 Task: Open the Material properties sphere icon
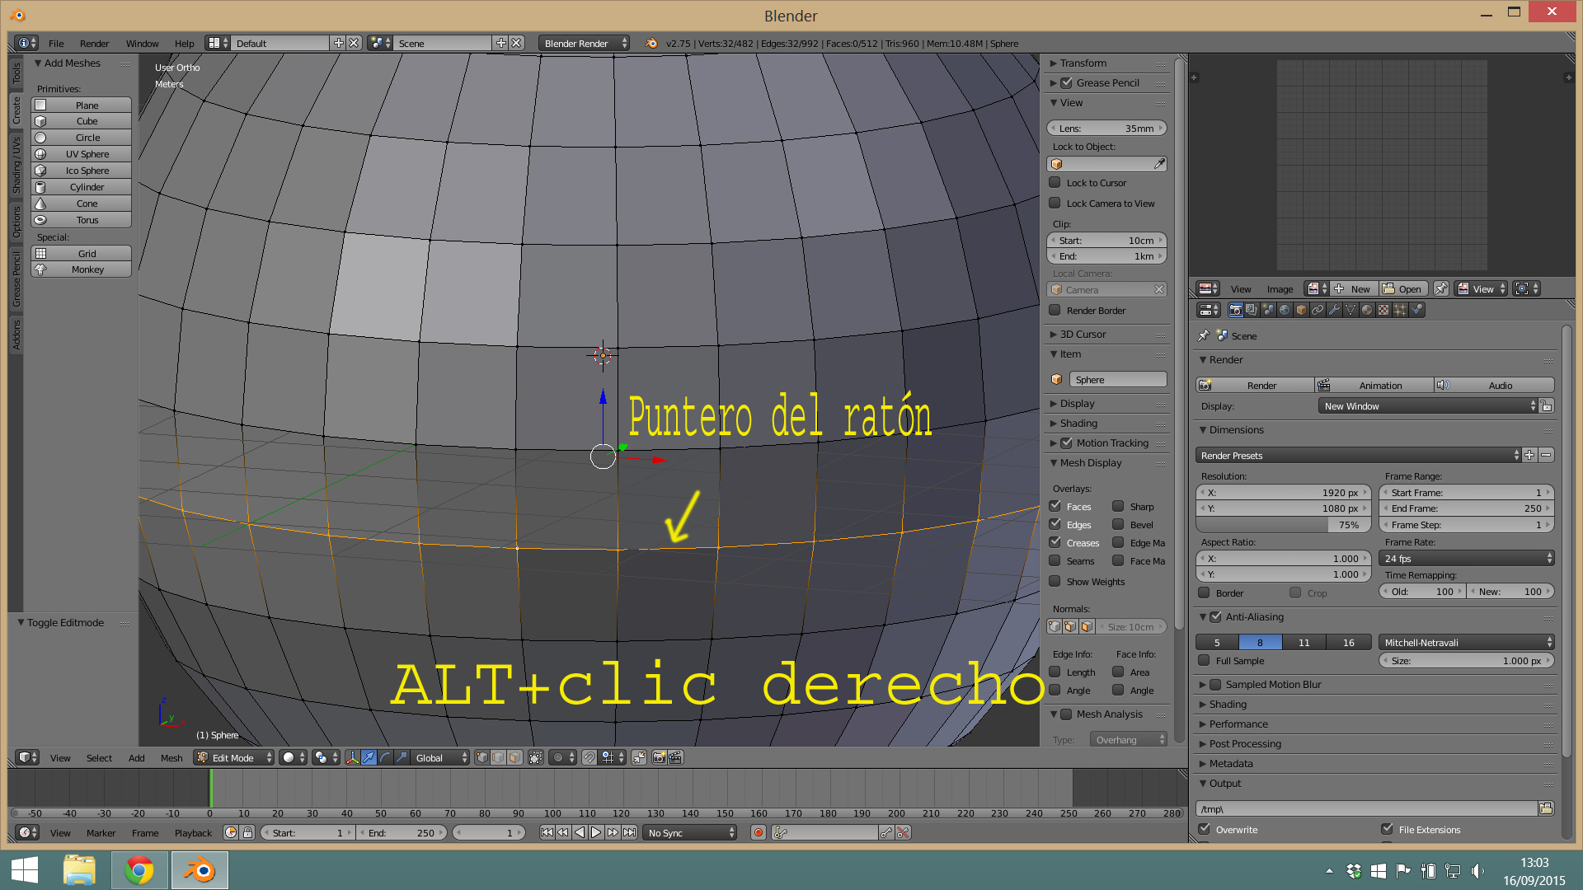pyautogui.click(x=1367, y=310)
